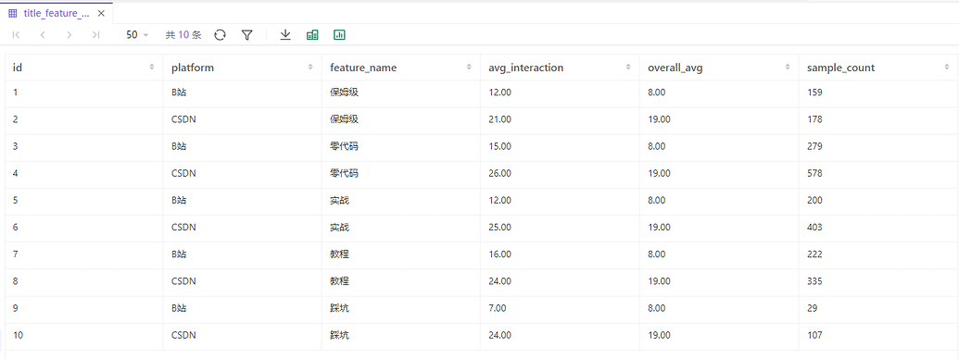Screen dimensions: 959x359
Task: Go to the first page
Action: pyautogui.click(x=16, y=35)
